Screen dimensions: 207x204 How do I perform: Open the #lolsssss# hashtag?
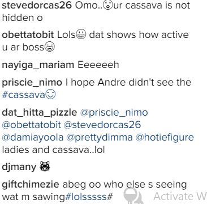[x=89, y=197]
